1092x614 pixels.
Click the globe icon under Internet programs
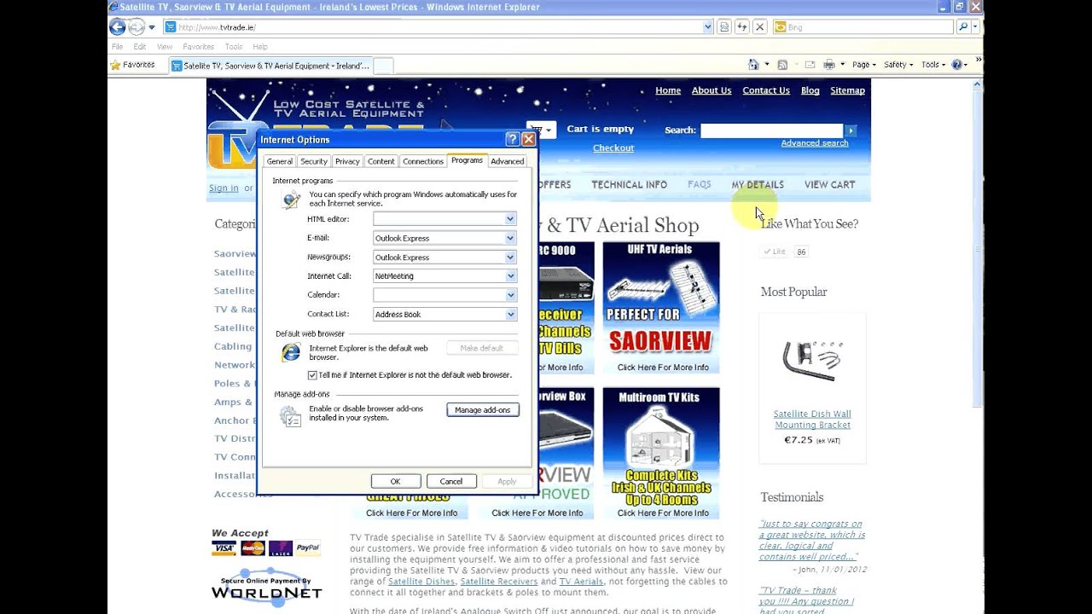pos(292,200)
